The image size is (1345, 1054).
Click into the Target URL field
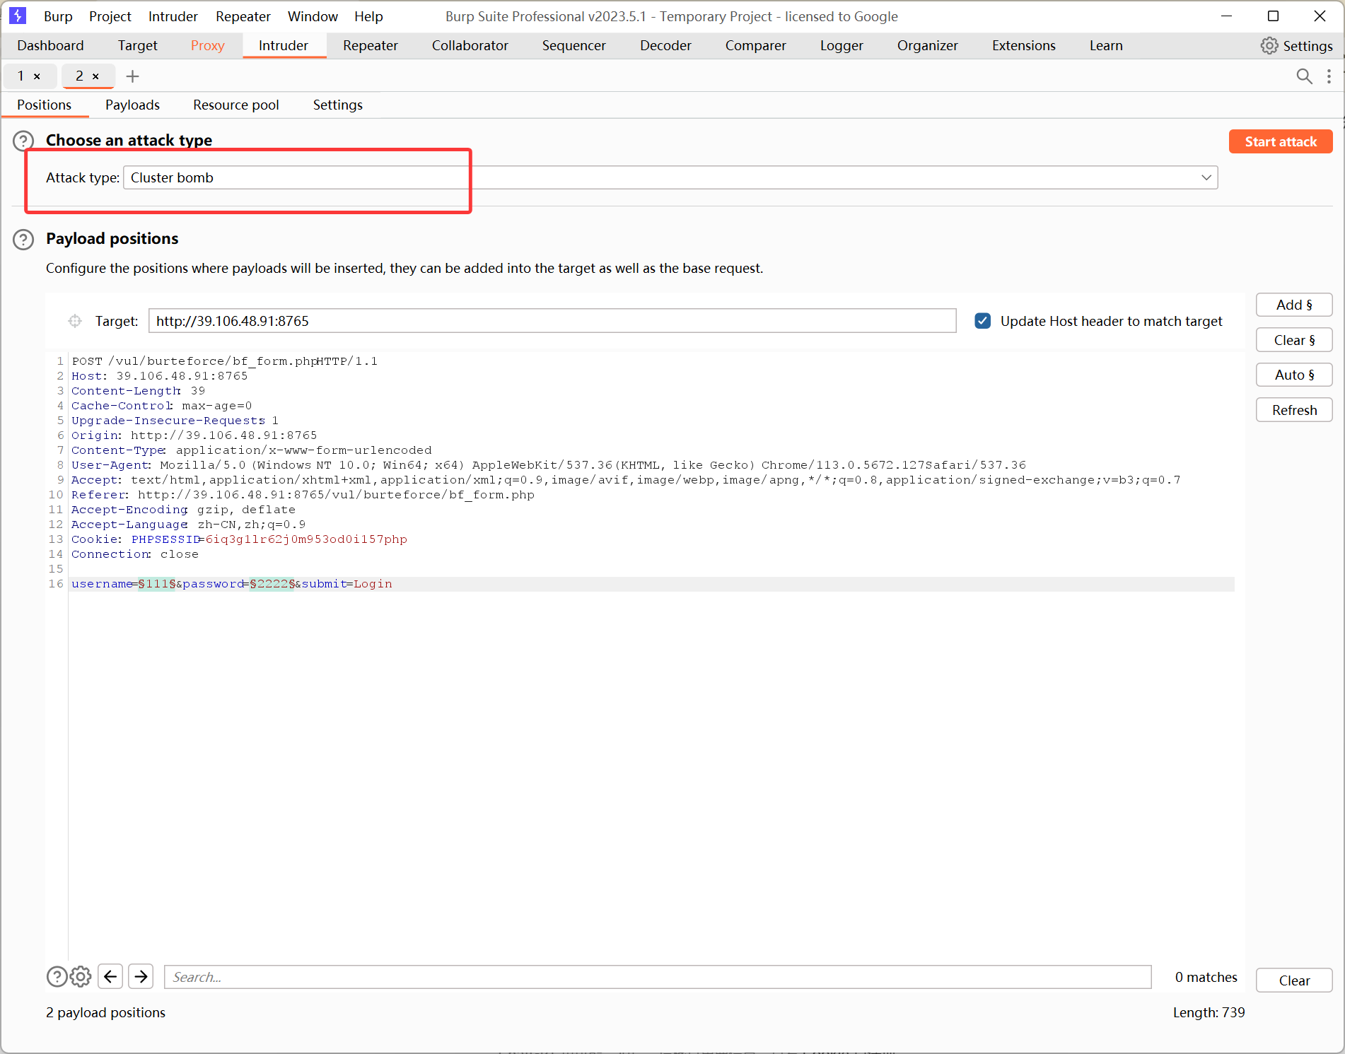click(552, 321)
